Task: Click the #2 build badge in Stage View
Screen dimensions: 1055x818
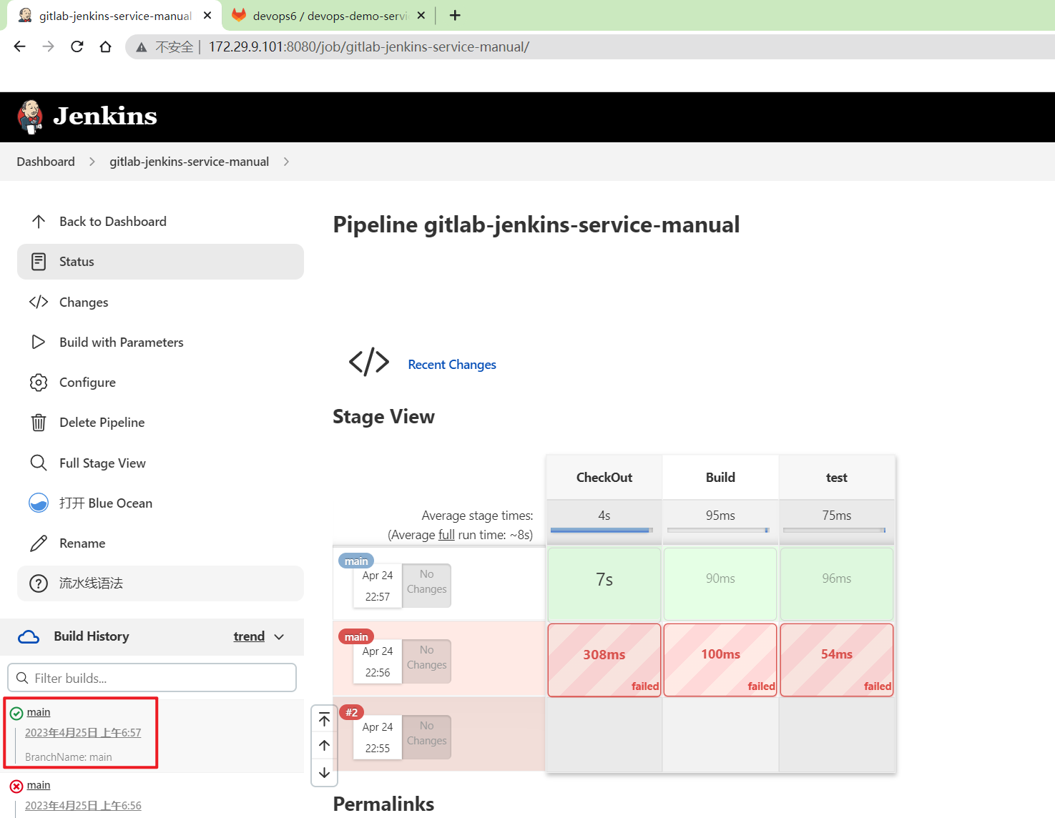Action: point(352,712)
